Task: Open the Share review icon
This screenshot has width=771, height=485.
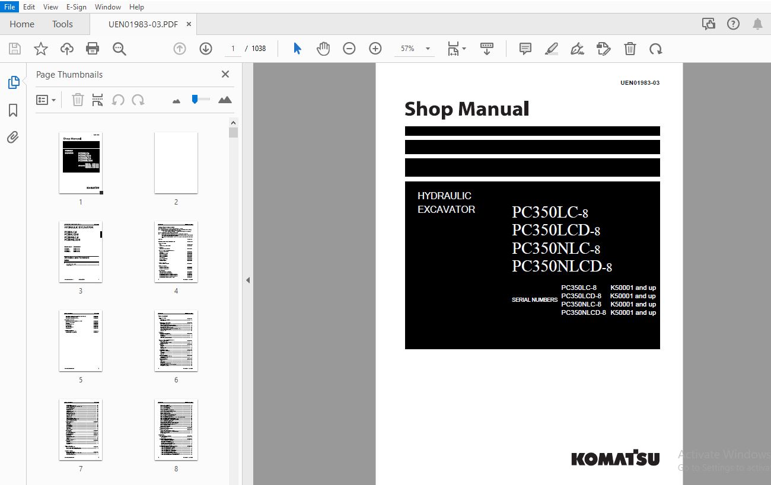Action: click(708, 24)
